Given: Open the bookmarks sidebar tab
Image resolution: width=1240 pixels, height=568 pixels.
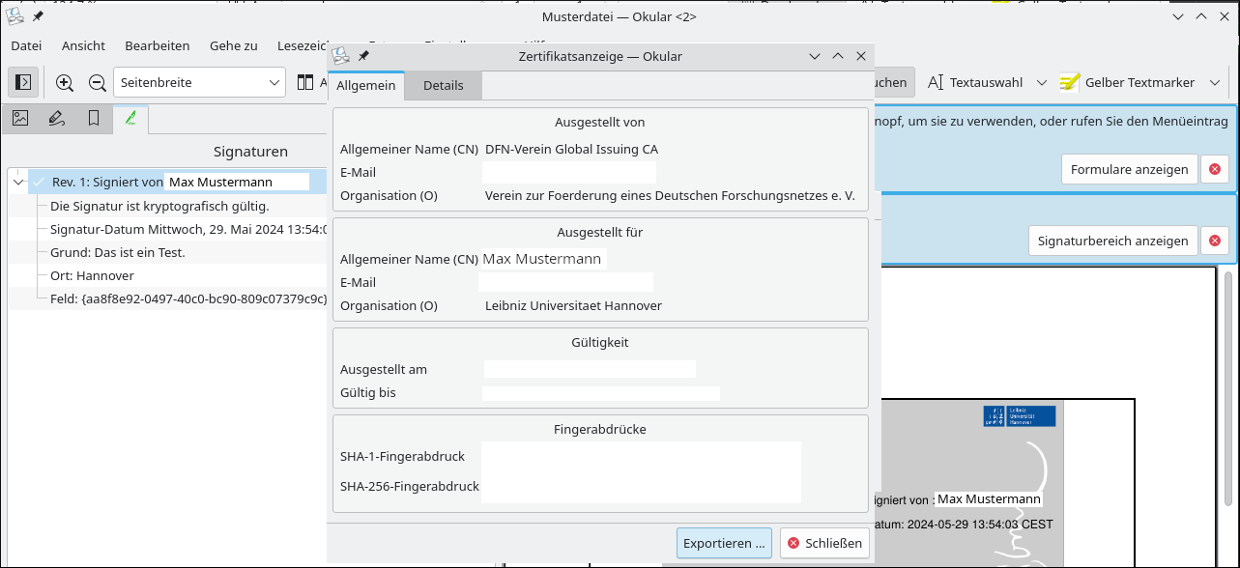Looking at the screenshot, I should [93, 118].
